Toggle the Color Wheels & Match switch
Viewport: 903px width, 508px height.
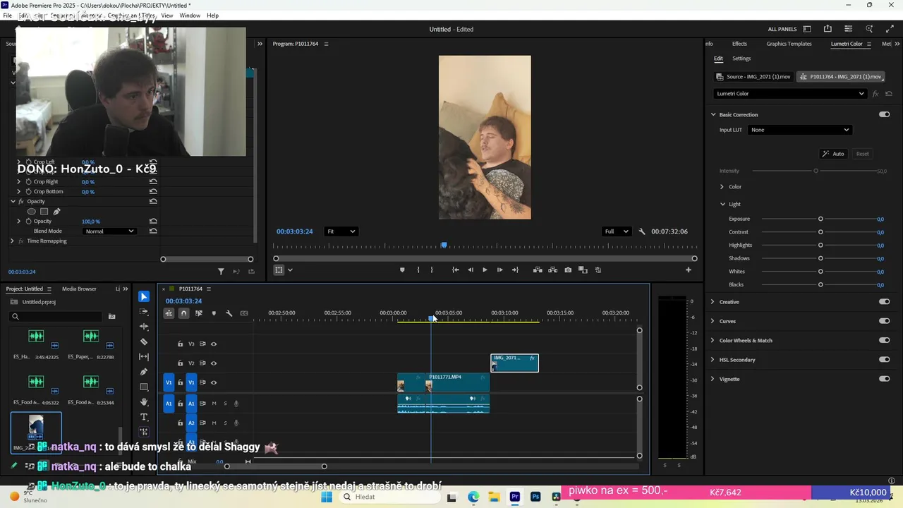coord(884,340)
